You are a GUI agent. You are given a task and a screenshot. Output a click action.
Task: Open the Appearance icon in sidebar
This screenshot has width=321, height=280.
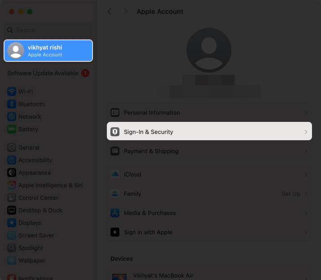(12, 172)
